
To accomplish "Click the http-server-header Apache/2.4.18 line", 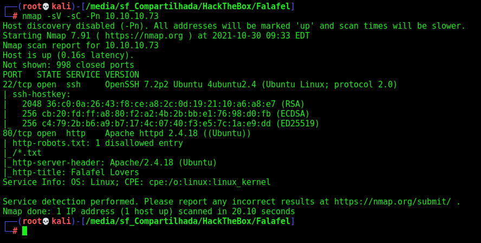I will [115, 163].
